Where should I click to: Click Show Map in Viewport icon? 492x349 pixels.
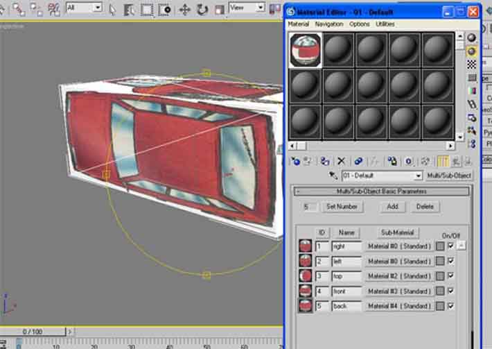coord(425,161)
